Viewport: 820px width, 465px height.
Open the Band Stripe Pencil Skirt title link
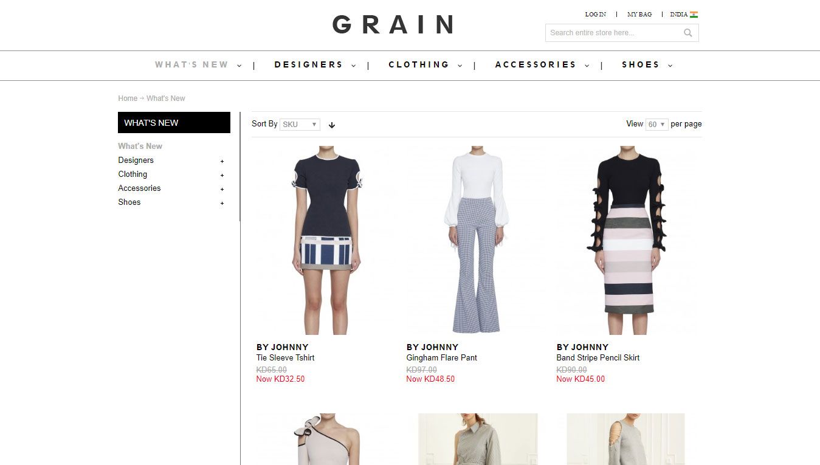click(598, 358)
